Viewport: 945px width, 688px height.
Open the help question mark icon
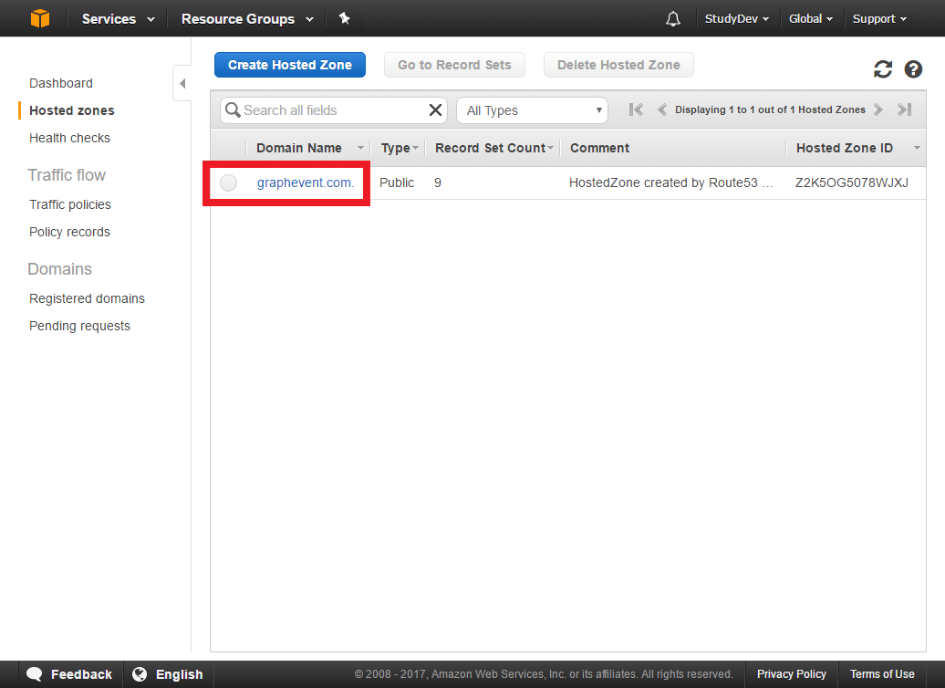pos(913,69)
